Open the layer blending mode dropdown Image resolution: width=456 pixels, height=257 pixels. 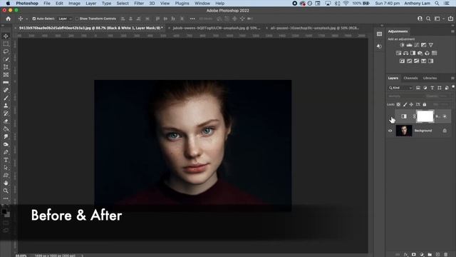405,96
